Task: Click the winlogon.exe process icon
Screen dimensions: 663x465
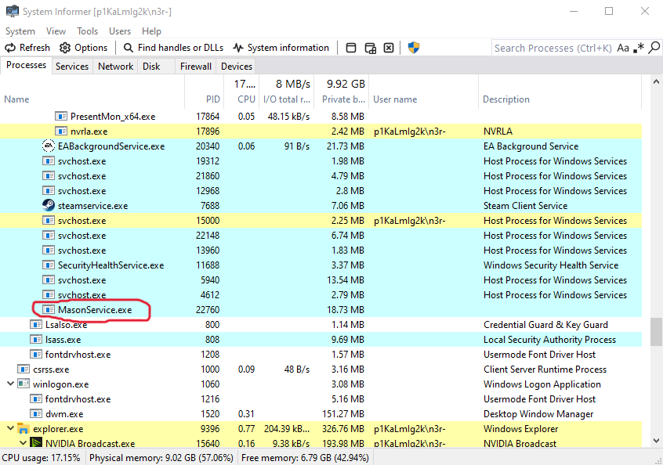Action: (x=24, y=384)
